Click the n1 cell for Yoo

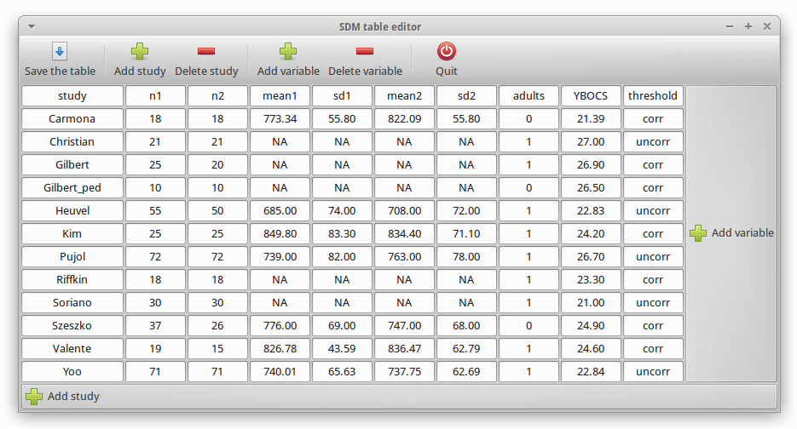pyautogui.click(x=155, y=372)
